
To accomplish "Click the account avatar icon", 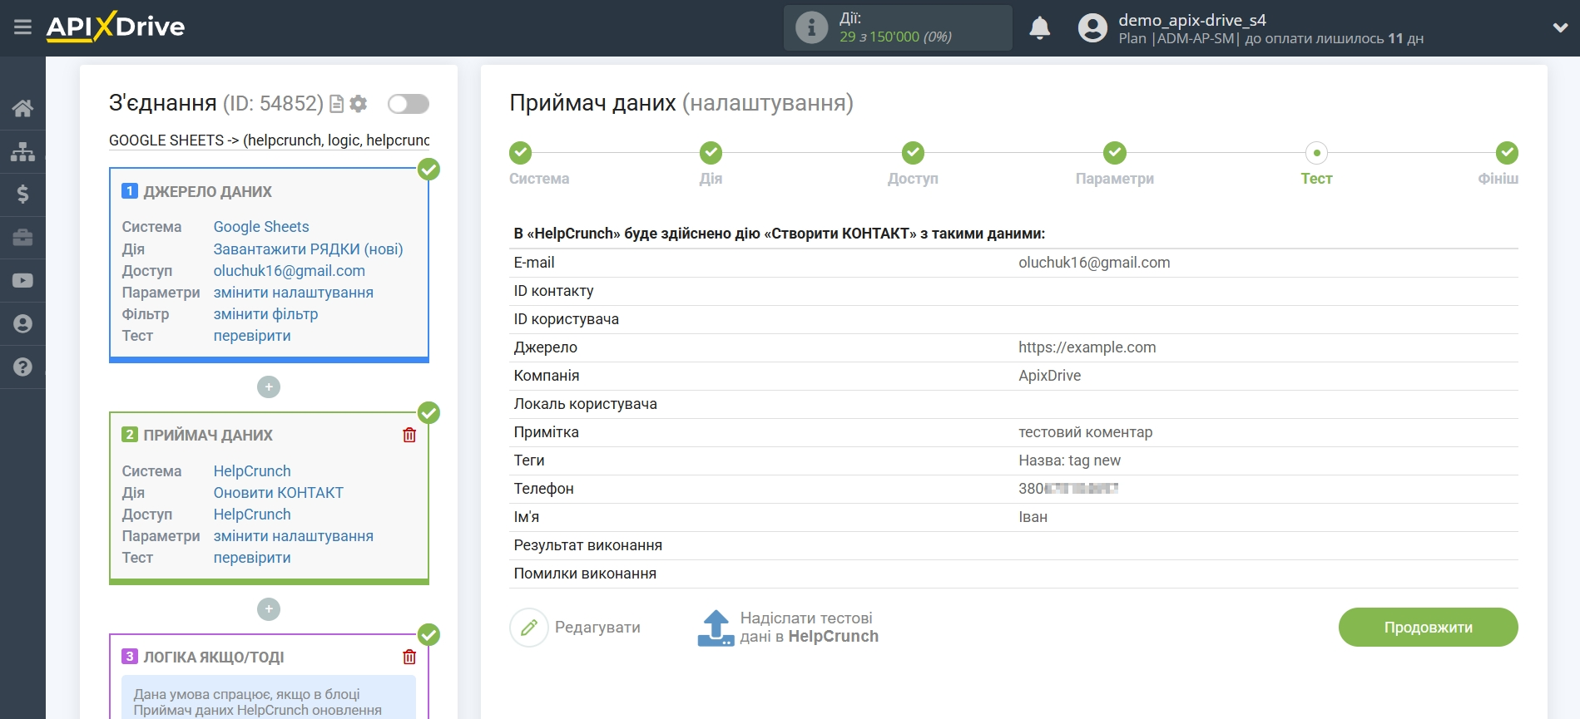I will coord(1092,27).
